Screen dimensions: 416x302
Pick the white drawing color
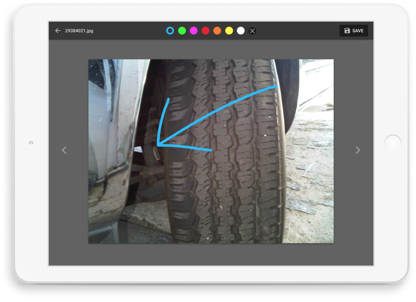coord(240,31)
